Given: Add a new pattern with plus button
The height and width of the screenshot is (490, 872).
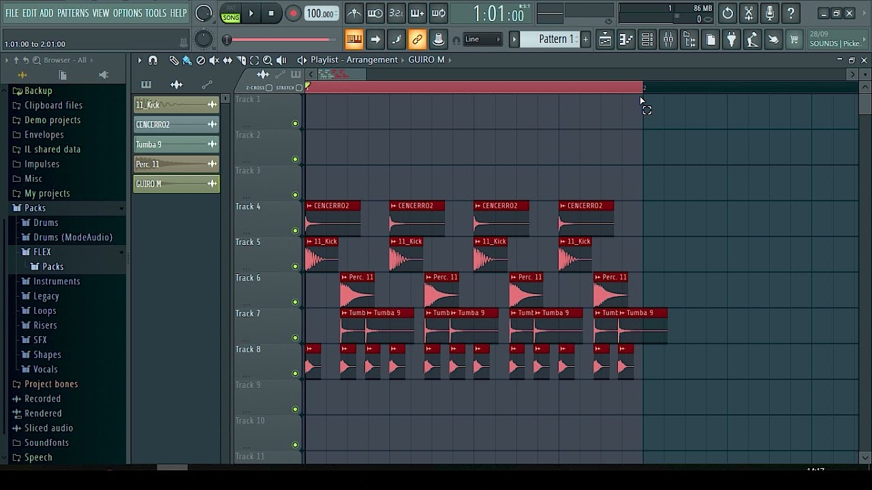Looking at the screenshot, I should (585, 39).
